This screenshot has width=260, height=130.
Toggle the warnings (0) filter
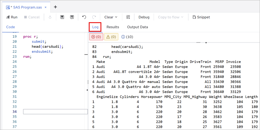coord(111,37)
